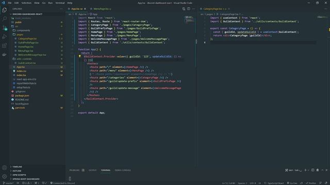Image resolution: width=330 pixels, height=185 pixels.
Task: Open the Extensions view
Action: click(x=4, y=46)
